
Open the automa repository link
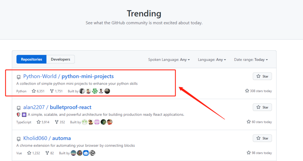coord(61,138)
